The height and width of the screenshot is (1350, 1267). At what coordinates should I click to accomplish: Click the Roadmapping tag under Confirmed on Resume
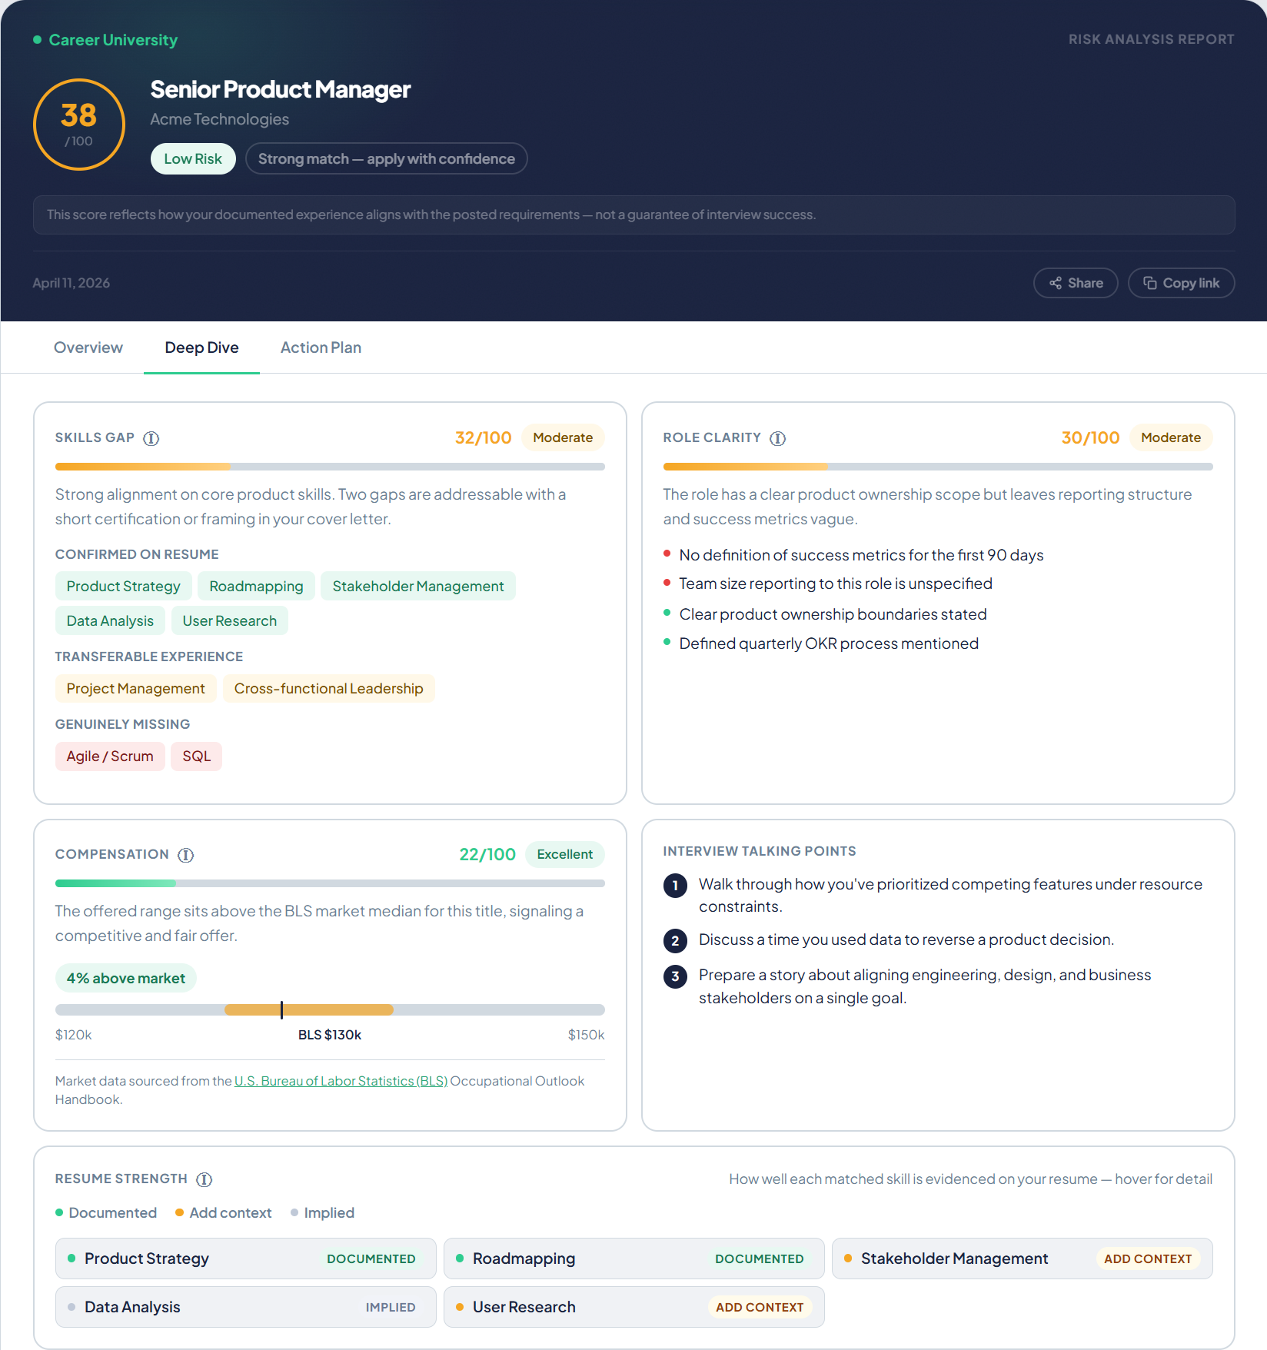pos(256,587)
